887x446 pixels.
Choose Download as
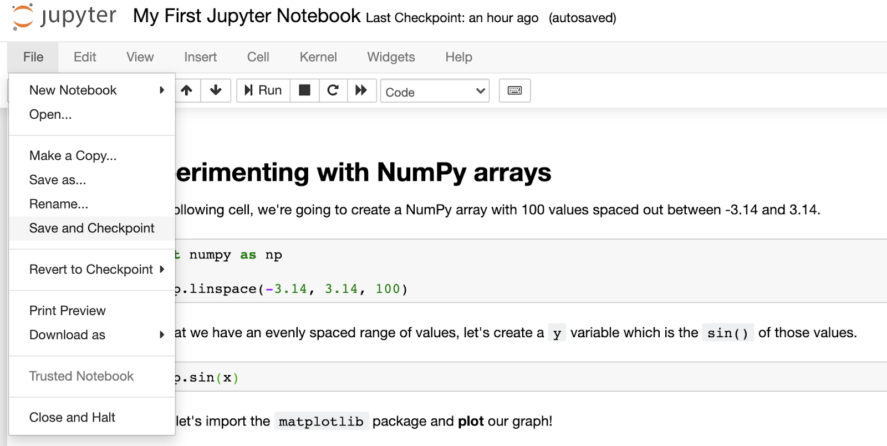(92, 334)
